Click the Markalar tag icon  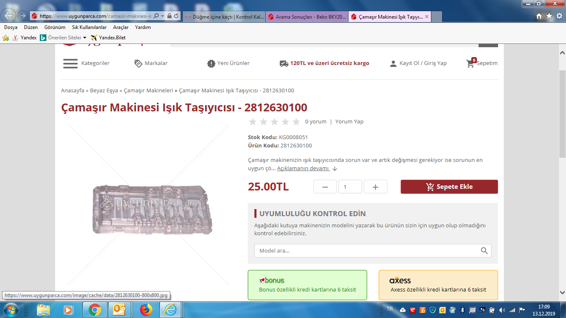click(x=138, y=63)
